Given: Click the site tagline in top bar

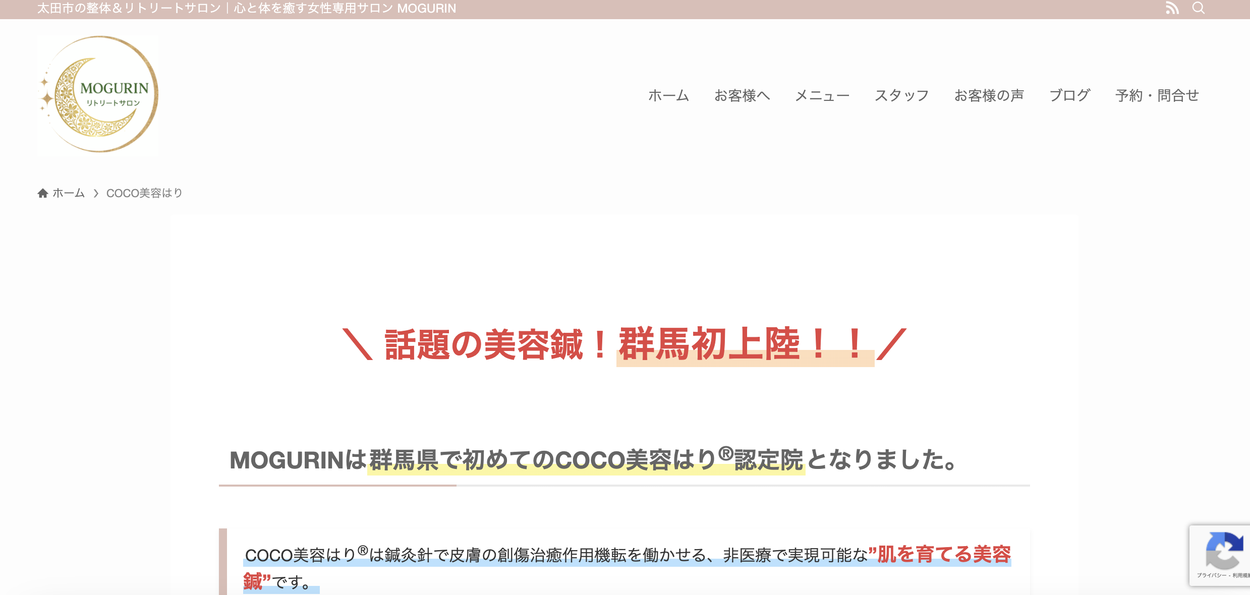Looking at the screenshot, I should coord(246,9).
